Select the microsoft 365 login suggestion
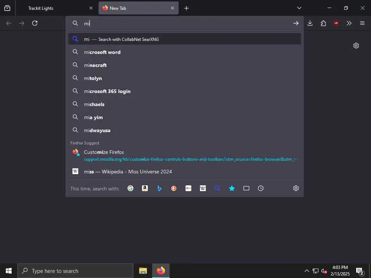This screenshot has width=371, height=278. point(184,91)
